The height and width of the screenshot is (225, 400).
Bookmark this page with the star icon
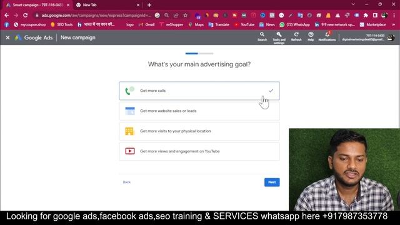click(x=186, y=15)
